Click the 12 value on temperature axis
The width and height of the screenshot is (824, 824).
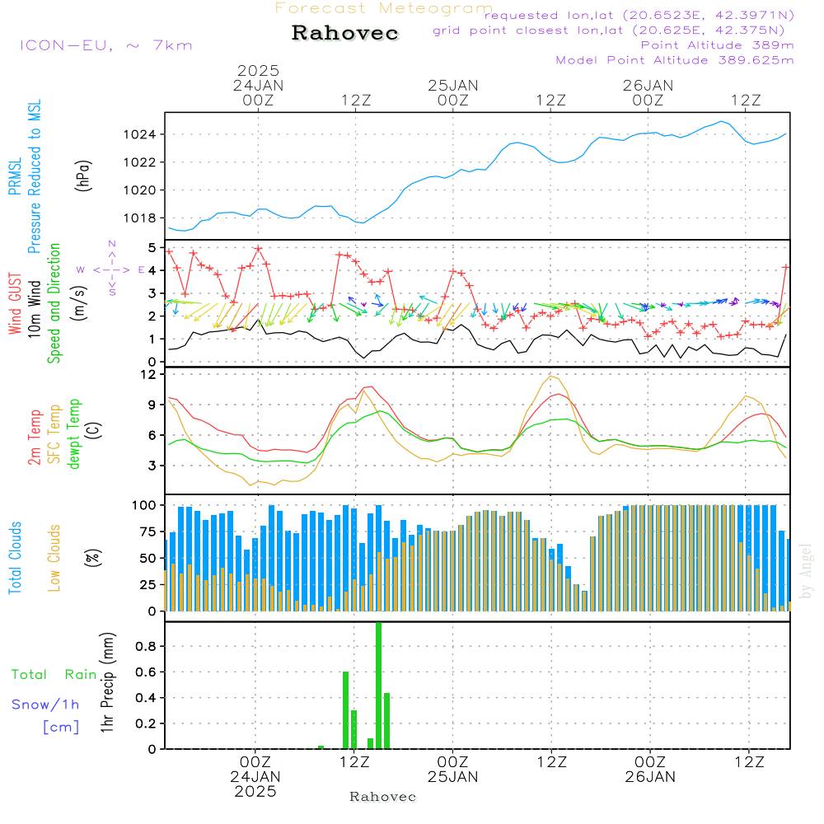[x=149, y=374]
